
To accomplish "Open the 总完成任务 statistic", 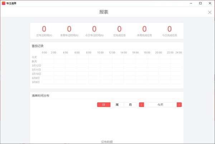I will tap(119, 31).
